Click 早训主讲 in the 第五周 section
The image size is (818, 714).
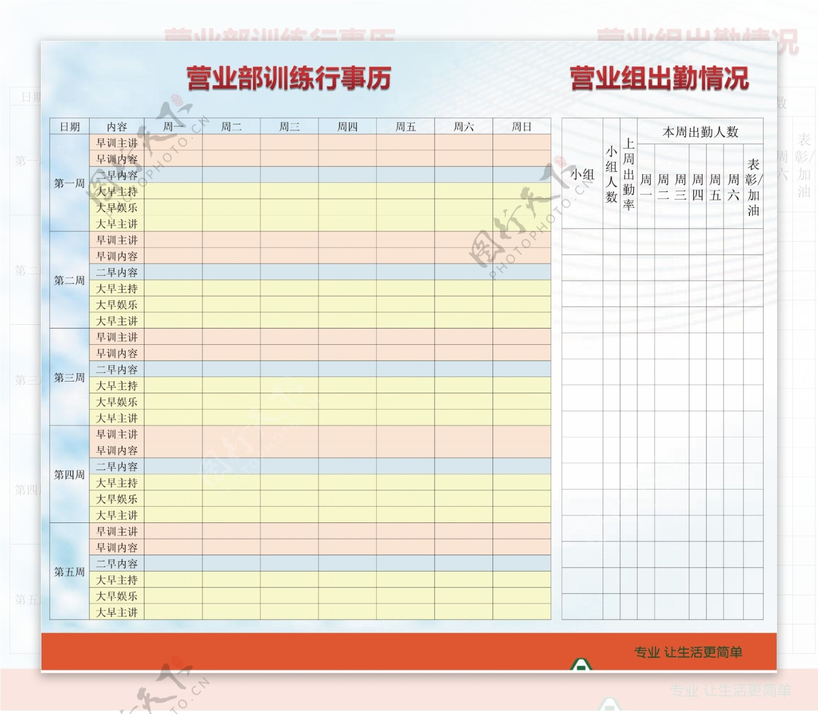[117, 531]
